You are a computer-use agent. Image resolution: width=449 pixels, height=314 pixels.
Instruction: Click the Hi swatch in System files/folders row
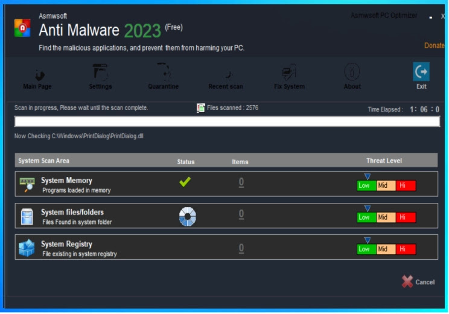pyautogui.click(x=406, y=217)
